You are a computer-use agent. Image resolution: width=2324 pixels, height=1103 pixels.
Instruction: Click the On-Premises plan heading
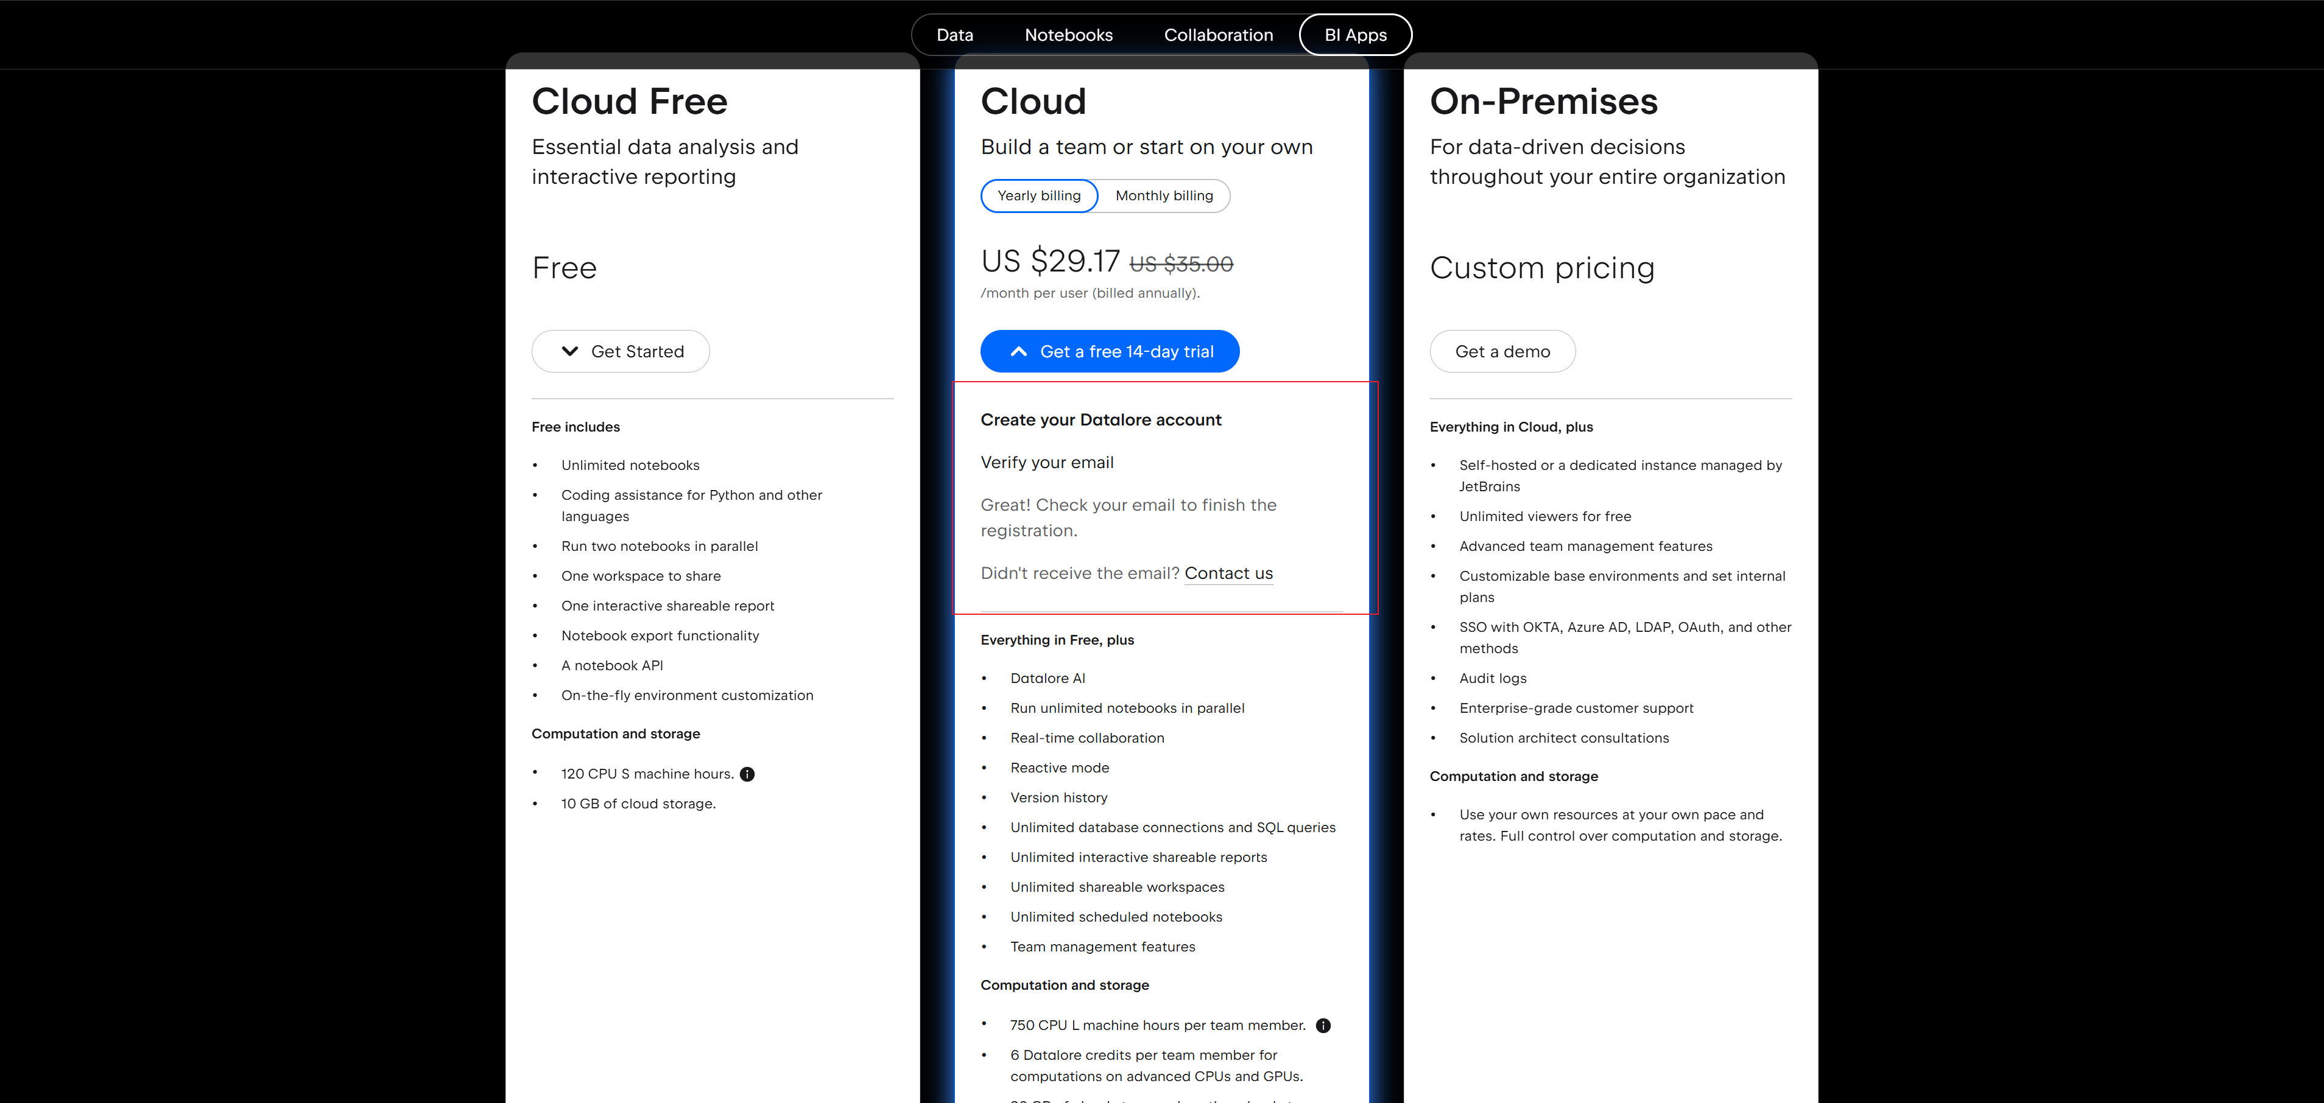(1544, 101)
